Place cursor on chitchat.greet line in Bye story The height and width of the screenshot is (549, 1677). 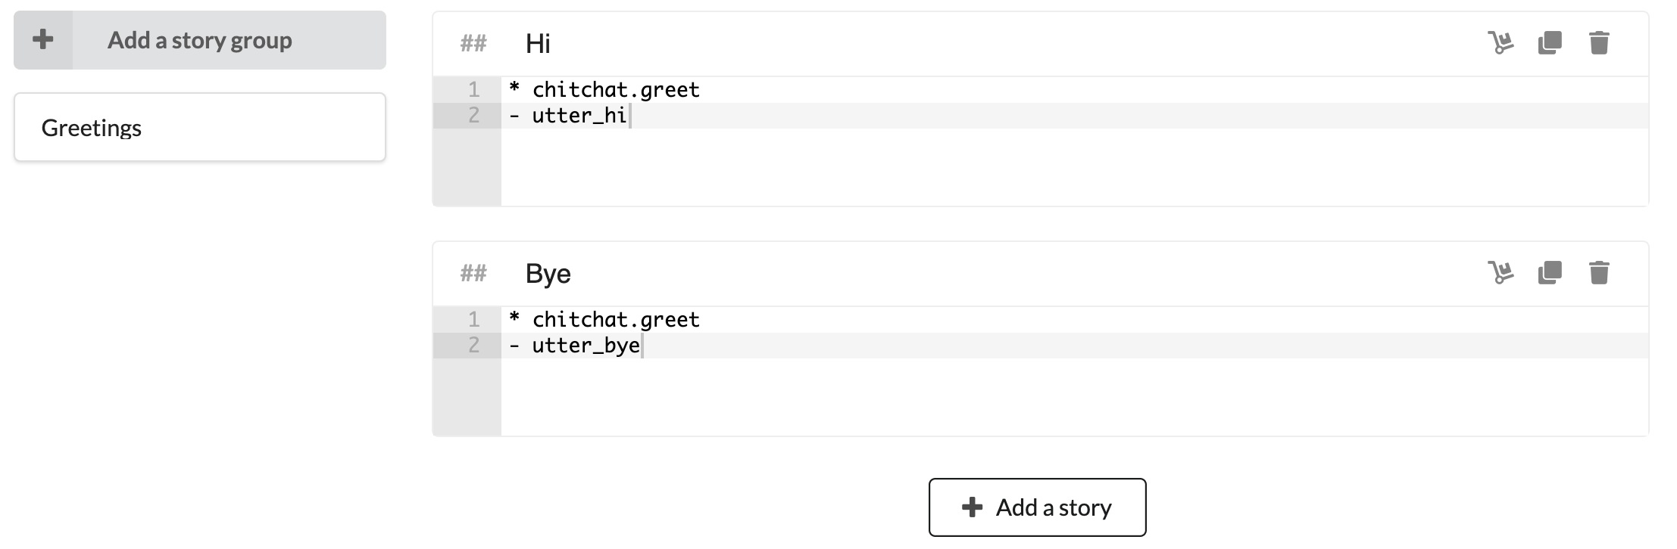pos(616,320)
